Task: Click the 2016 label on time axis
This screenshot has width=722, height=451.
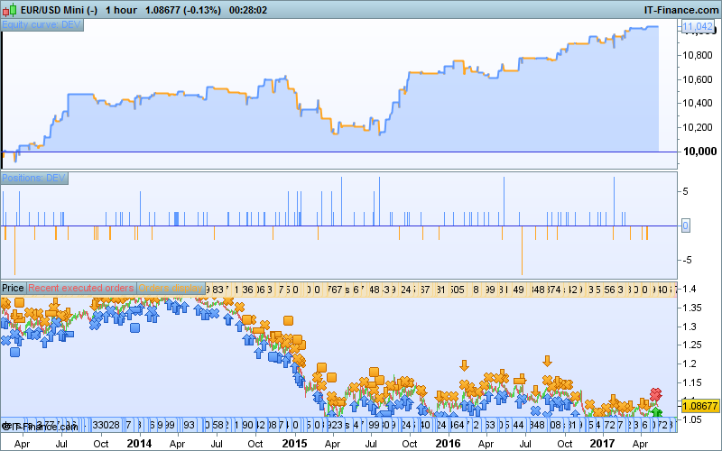Action: click(448, 444)
